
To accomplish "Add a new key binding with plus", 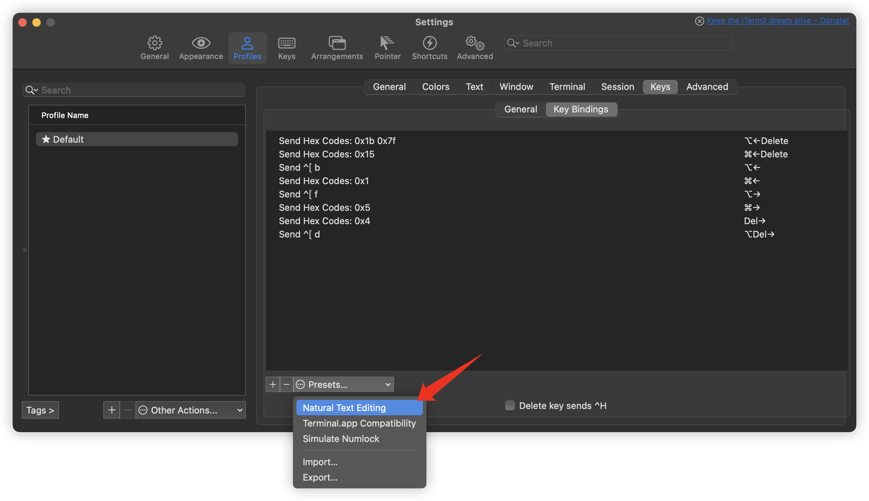I will pos(273,385).
